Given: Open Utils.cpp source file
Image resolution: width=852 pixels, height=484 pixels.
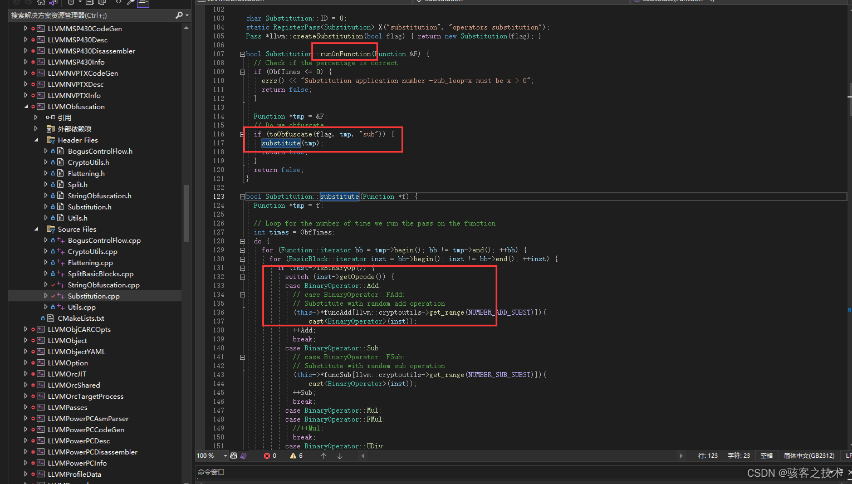Looking at the screenshot, I should [82, 307].
